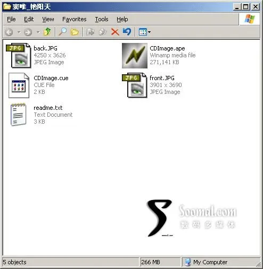Click the Copy To toolbar icon

pyautogui.click(x=103, y=32)
